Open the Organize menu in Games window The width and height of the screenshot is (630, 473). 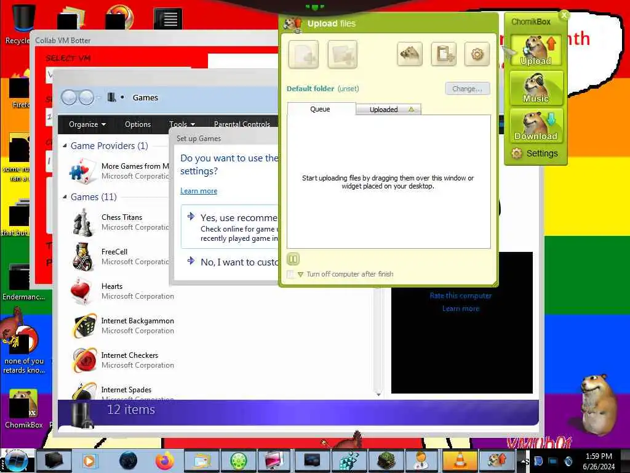(87, 124)
